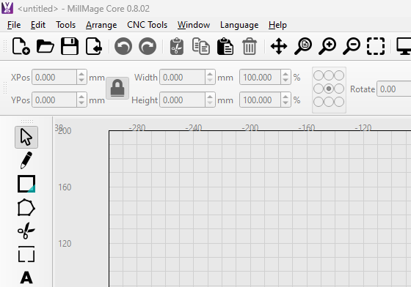Click the XPos value field

click(54, 77)
